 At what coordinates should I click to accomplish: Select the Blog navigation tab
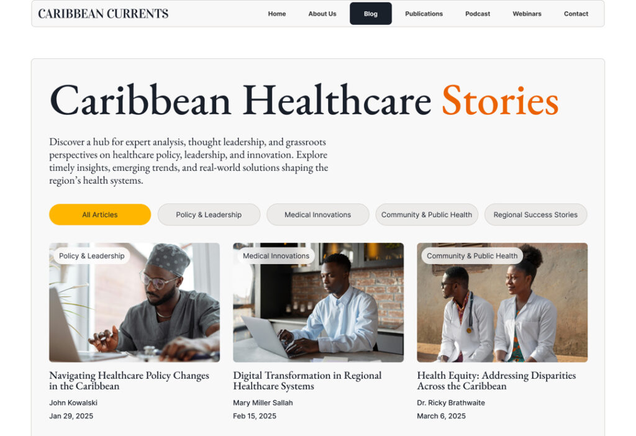(x=370, y=14)
